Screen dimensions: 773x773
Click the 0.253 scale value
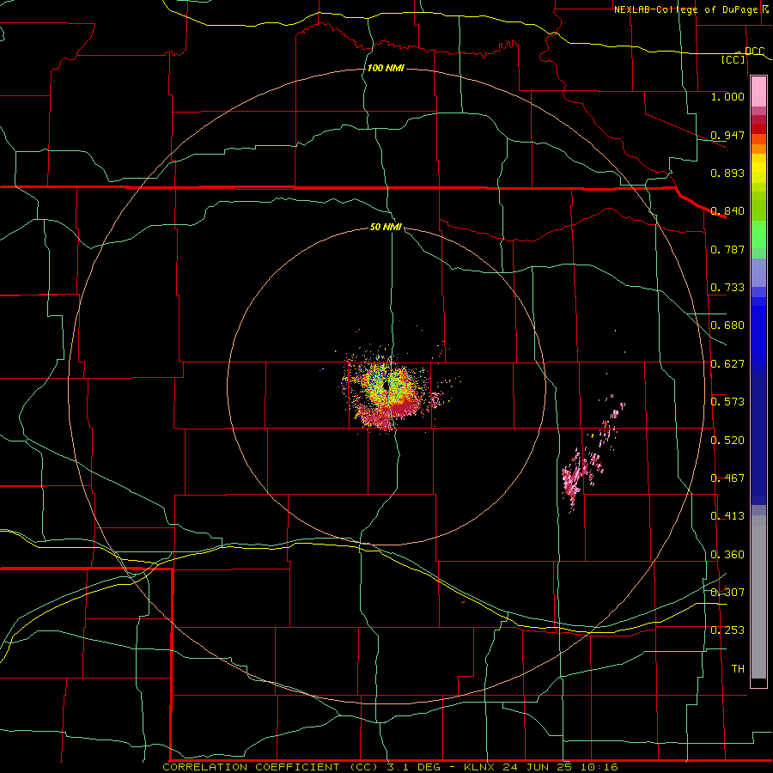tap(727, 630)
